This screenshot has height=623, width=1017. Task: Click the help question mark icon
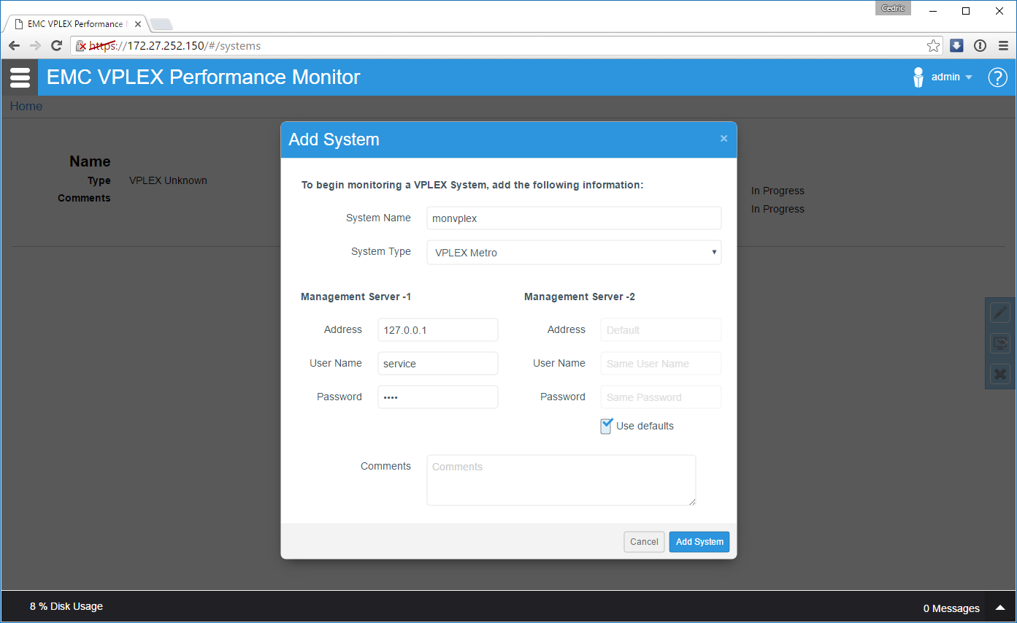click(997, 77)
